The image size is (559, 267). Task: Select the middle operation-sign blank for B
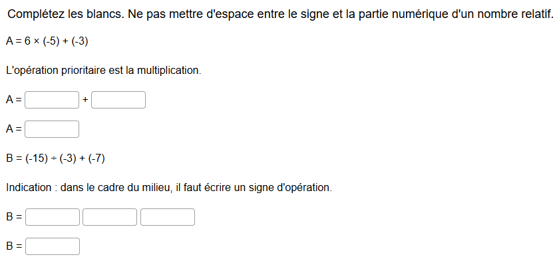110,217
